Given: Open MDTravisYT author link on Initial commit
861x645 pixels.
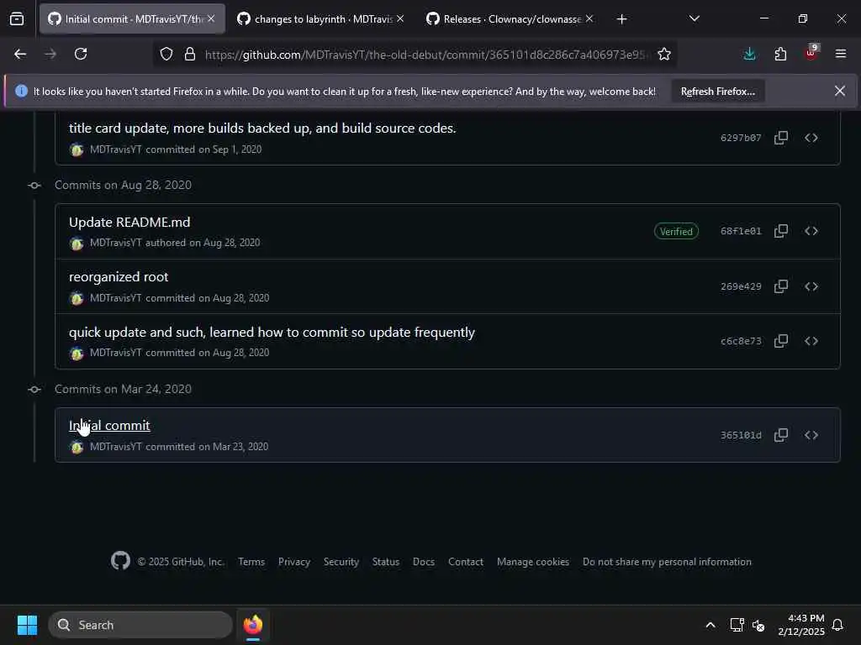Looking at the screenshot, I should (x=116, y=447).
